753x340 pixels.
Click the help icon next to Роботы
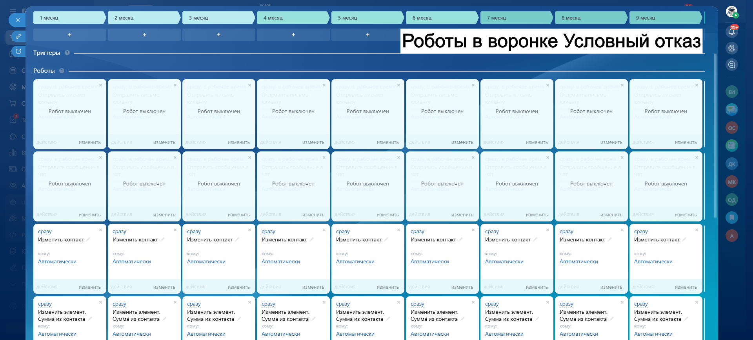pyautogui.click(x=62, y=71)
